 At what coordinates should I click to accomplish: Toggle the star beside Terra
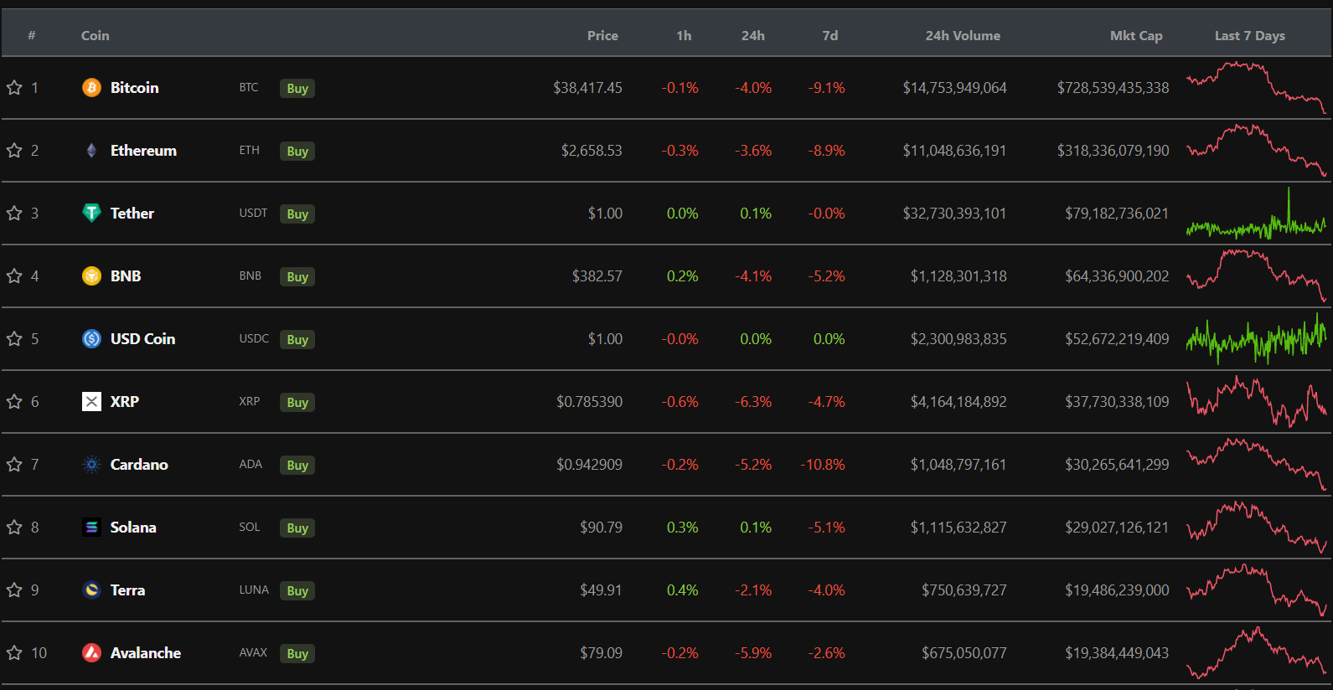pos(14,590)
